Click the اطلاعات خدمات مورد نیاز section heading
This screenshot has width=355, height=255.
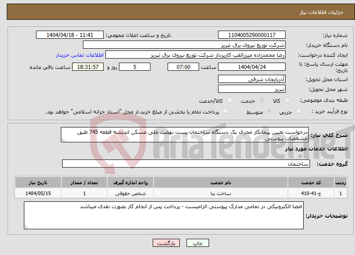(x=316, y=149)
